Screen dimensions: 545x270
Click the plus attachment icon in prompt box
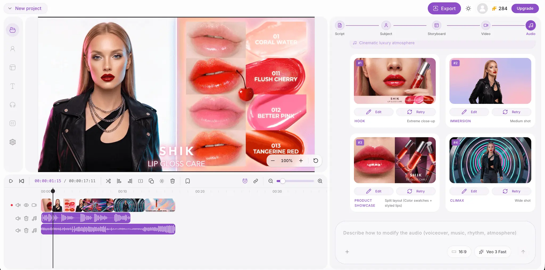(x=347, y=252)
